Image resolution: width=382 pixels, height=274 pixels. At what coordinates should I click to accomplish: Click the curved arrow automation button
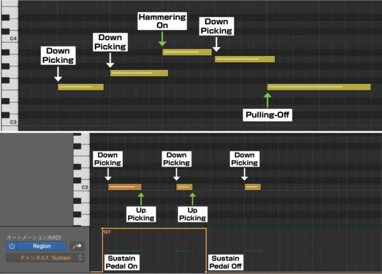pos(78,246)
